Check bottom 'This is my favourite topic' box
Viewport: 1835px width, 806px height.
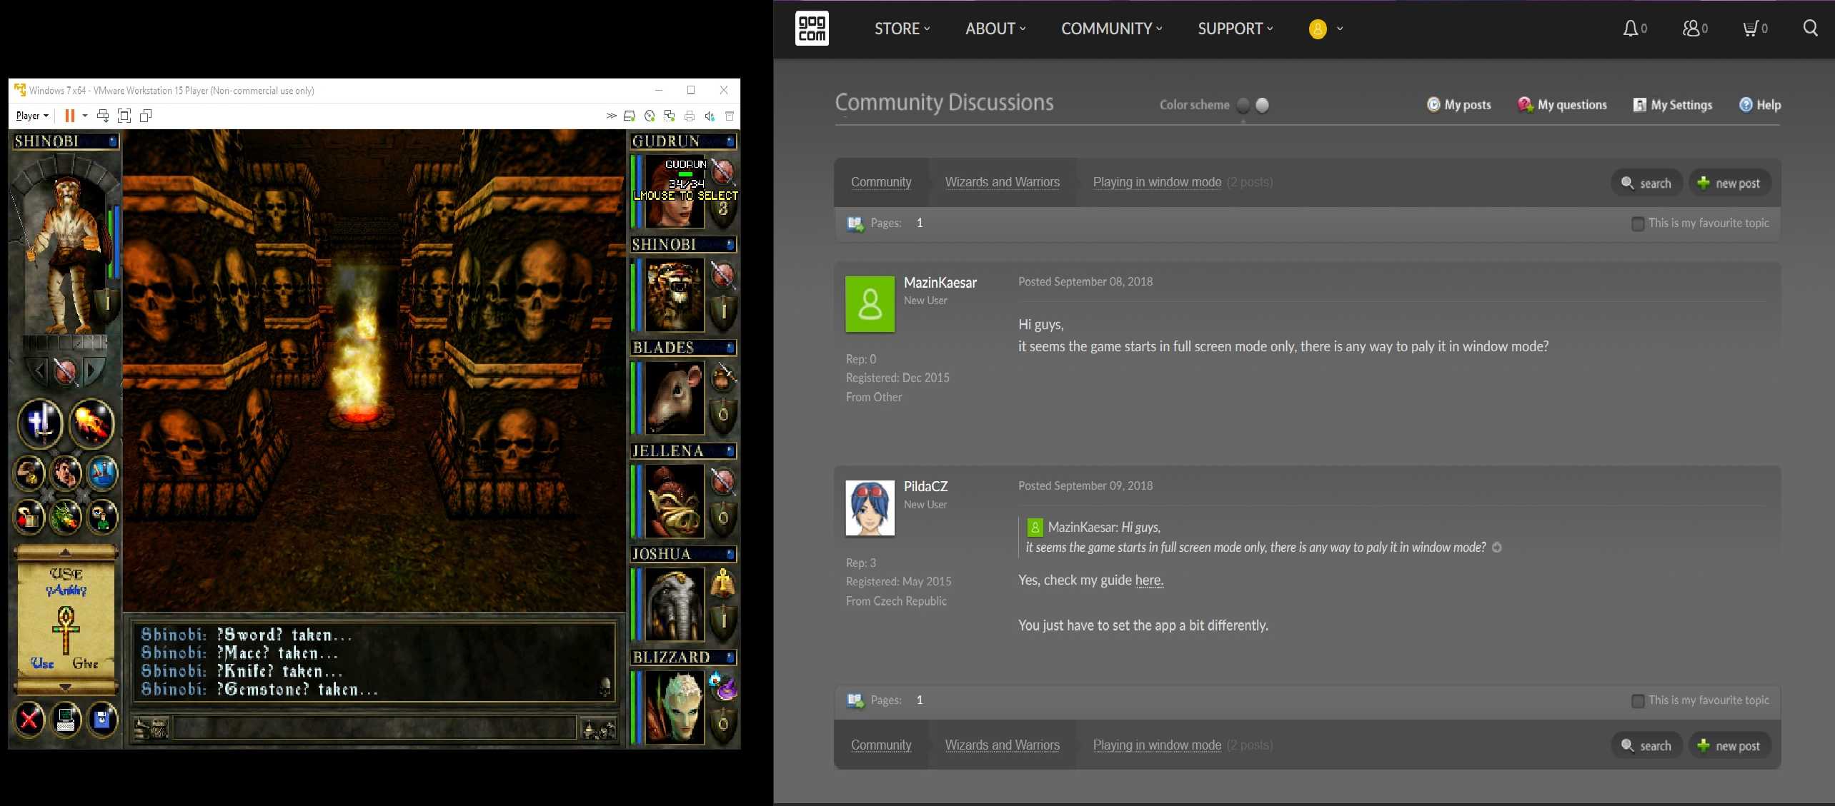[1638, 701]
